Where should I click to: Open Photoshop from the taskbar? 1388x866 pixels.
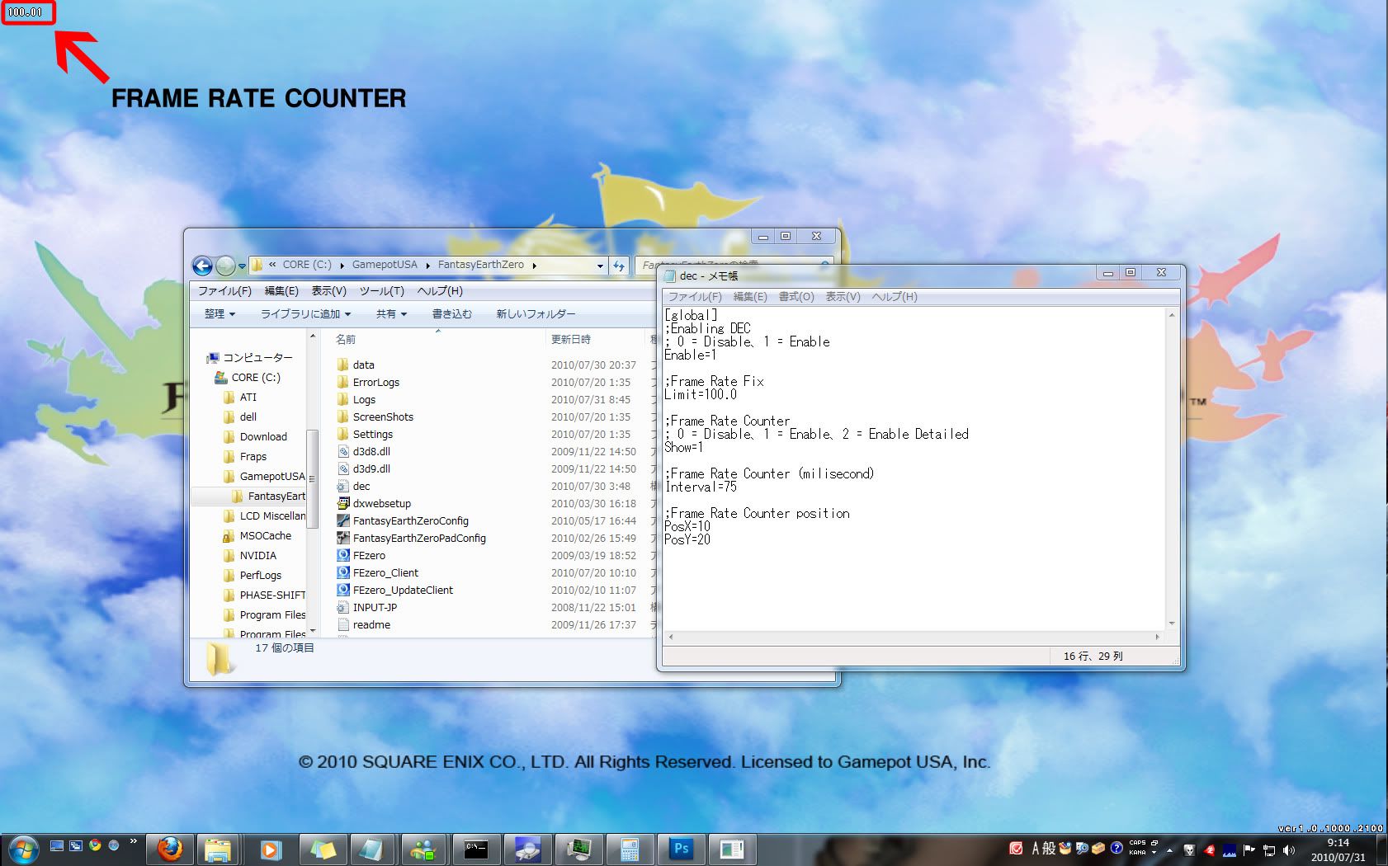click(681, 849)
